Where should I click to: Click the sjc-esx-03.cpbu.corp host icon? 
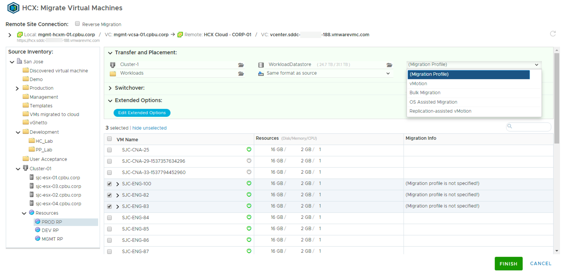31,186
